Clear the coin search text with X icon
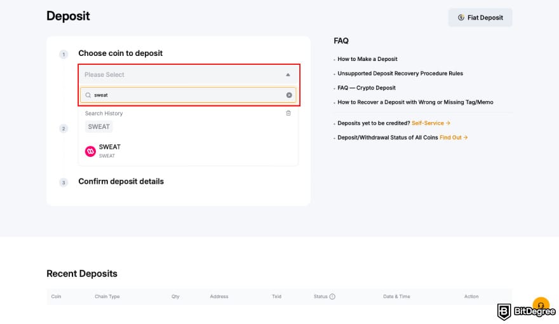 (289, 95)
